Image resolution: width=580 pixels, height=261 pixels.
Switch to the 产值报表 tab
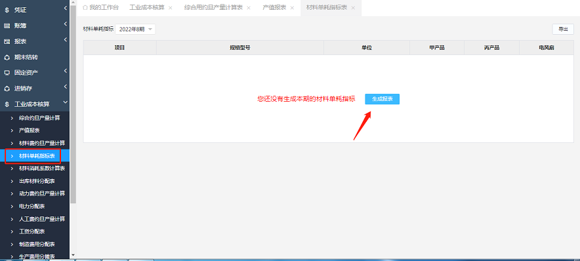pos(274,8)
